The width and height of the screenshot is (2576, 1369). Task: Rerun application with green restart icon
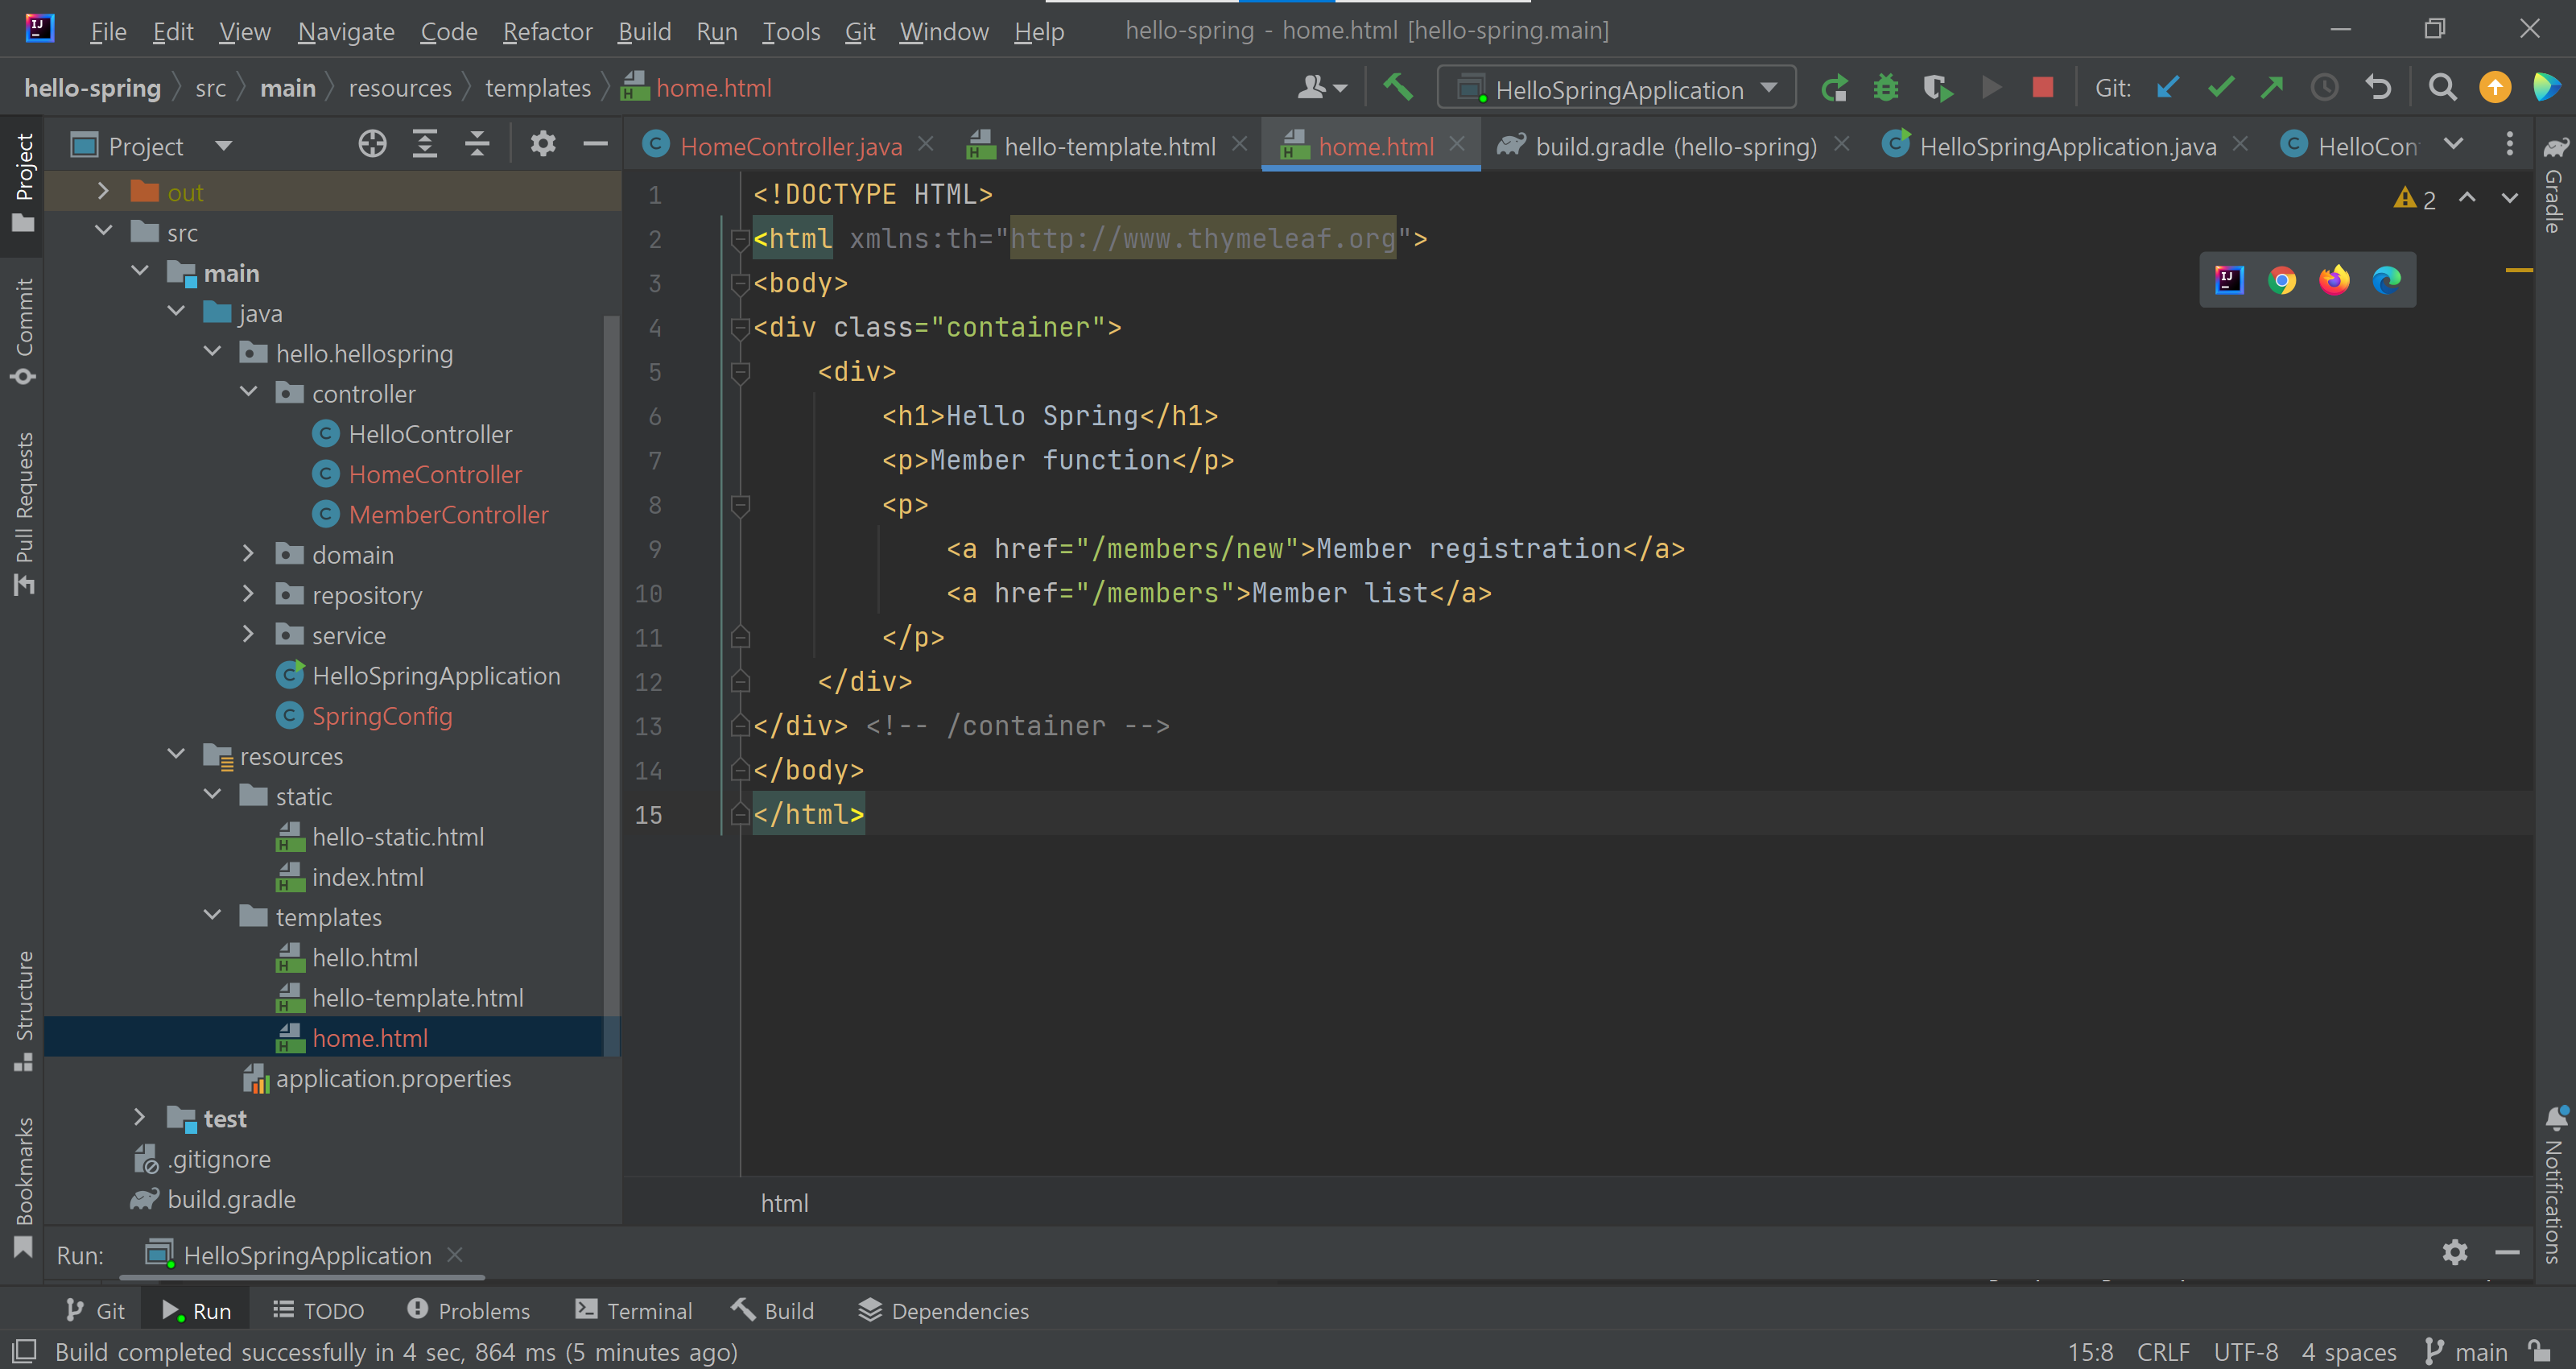coord(1833,88)
